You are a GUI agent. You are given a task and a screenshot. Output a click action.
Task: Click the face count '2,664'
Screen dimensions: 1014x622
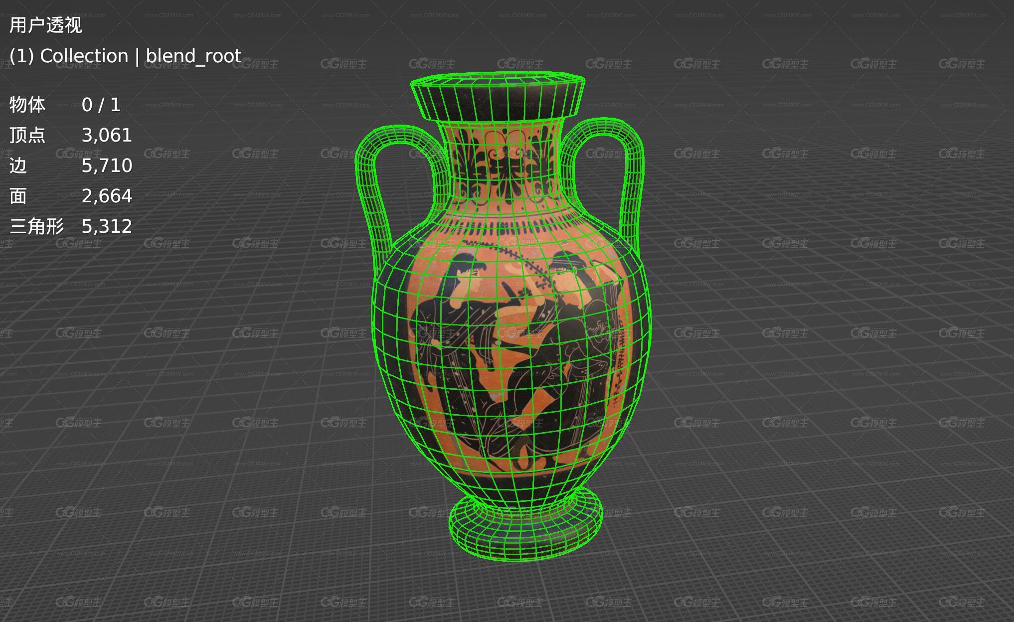[107, 196]
